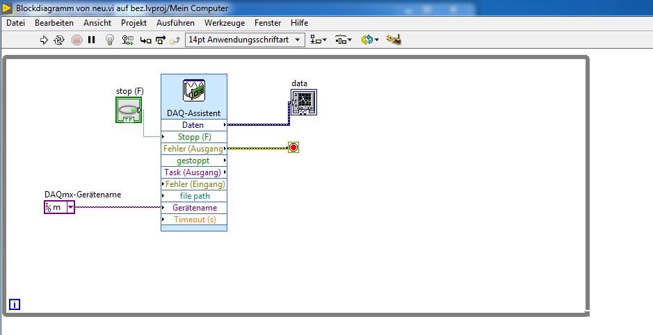Image resolution: width=653 pixels, height=335 pixels.
Task: Select the stop (F) boolean terminal
Action: coord(129,110)
